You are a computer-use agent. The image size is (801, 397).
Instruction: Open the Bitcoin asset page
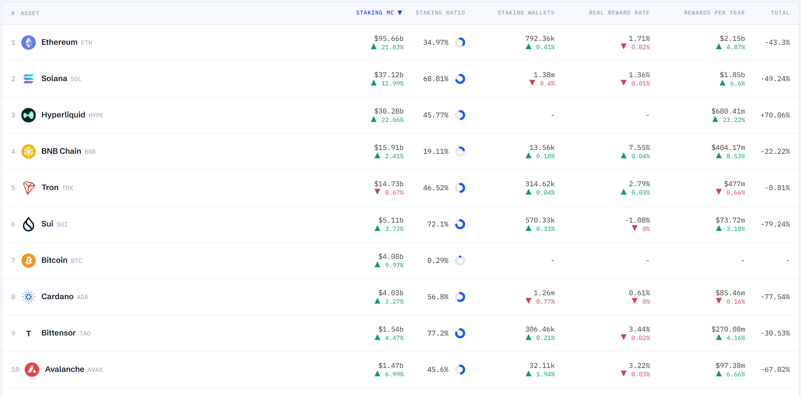click(x=54, y=260)
